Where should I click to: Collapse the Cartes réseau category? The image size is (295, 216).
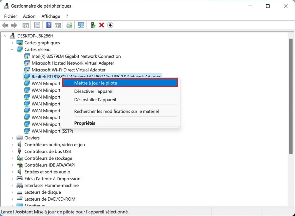12,49
